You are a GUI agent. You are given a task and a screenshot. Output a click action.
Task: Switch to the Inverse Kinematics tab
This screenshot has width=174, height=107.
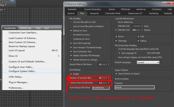tap(92, 9)
